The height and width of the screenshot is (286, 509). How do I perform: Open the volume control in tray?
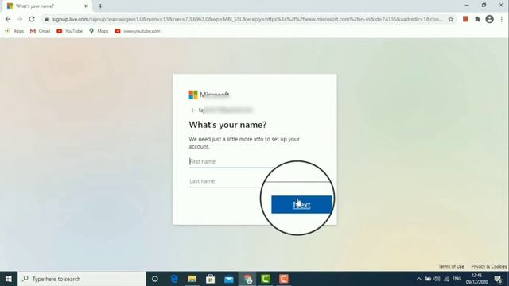[437, 279]
